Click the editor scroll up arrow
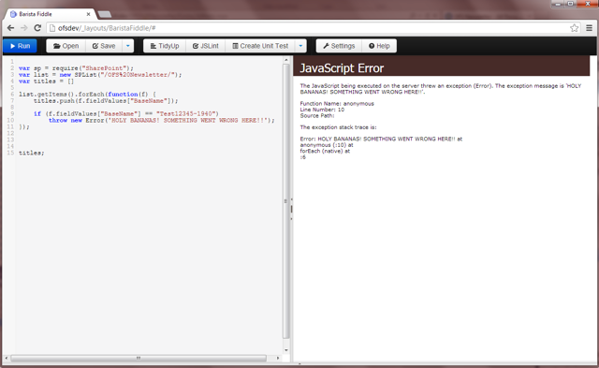The width and height of the screenshot is (599, 368). point(286,60)
